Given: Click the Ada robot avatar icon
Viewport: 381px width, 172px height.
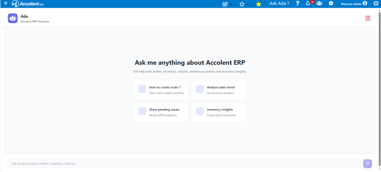Looking at the screenshot, I should coord(13,18).
